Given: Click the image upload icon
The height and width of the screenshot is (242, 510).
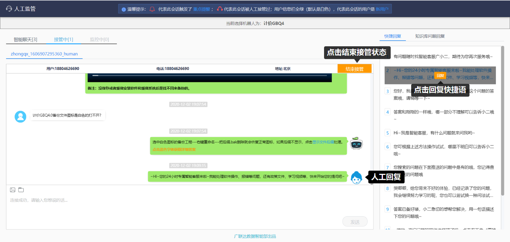Looking at the screenshot, I should point(12,190).
